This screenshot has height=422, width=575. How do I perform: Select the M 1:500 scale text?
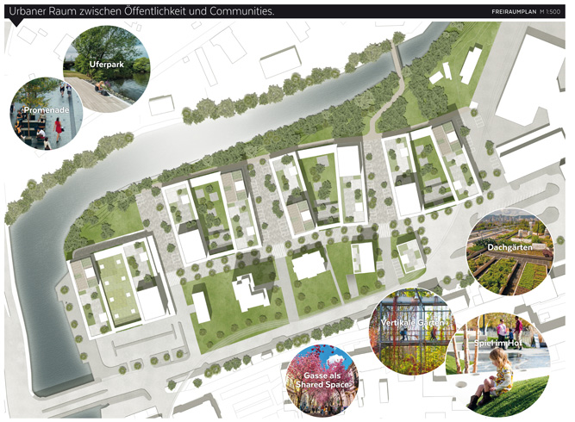point(549,12)
